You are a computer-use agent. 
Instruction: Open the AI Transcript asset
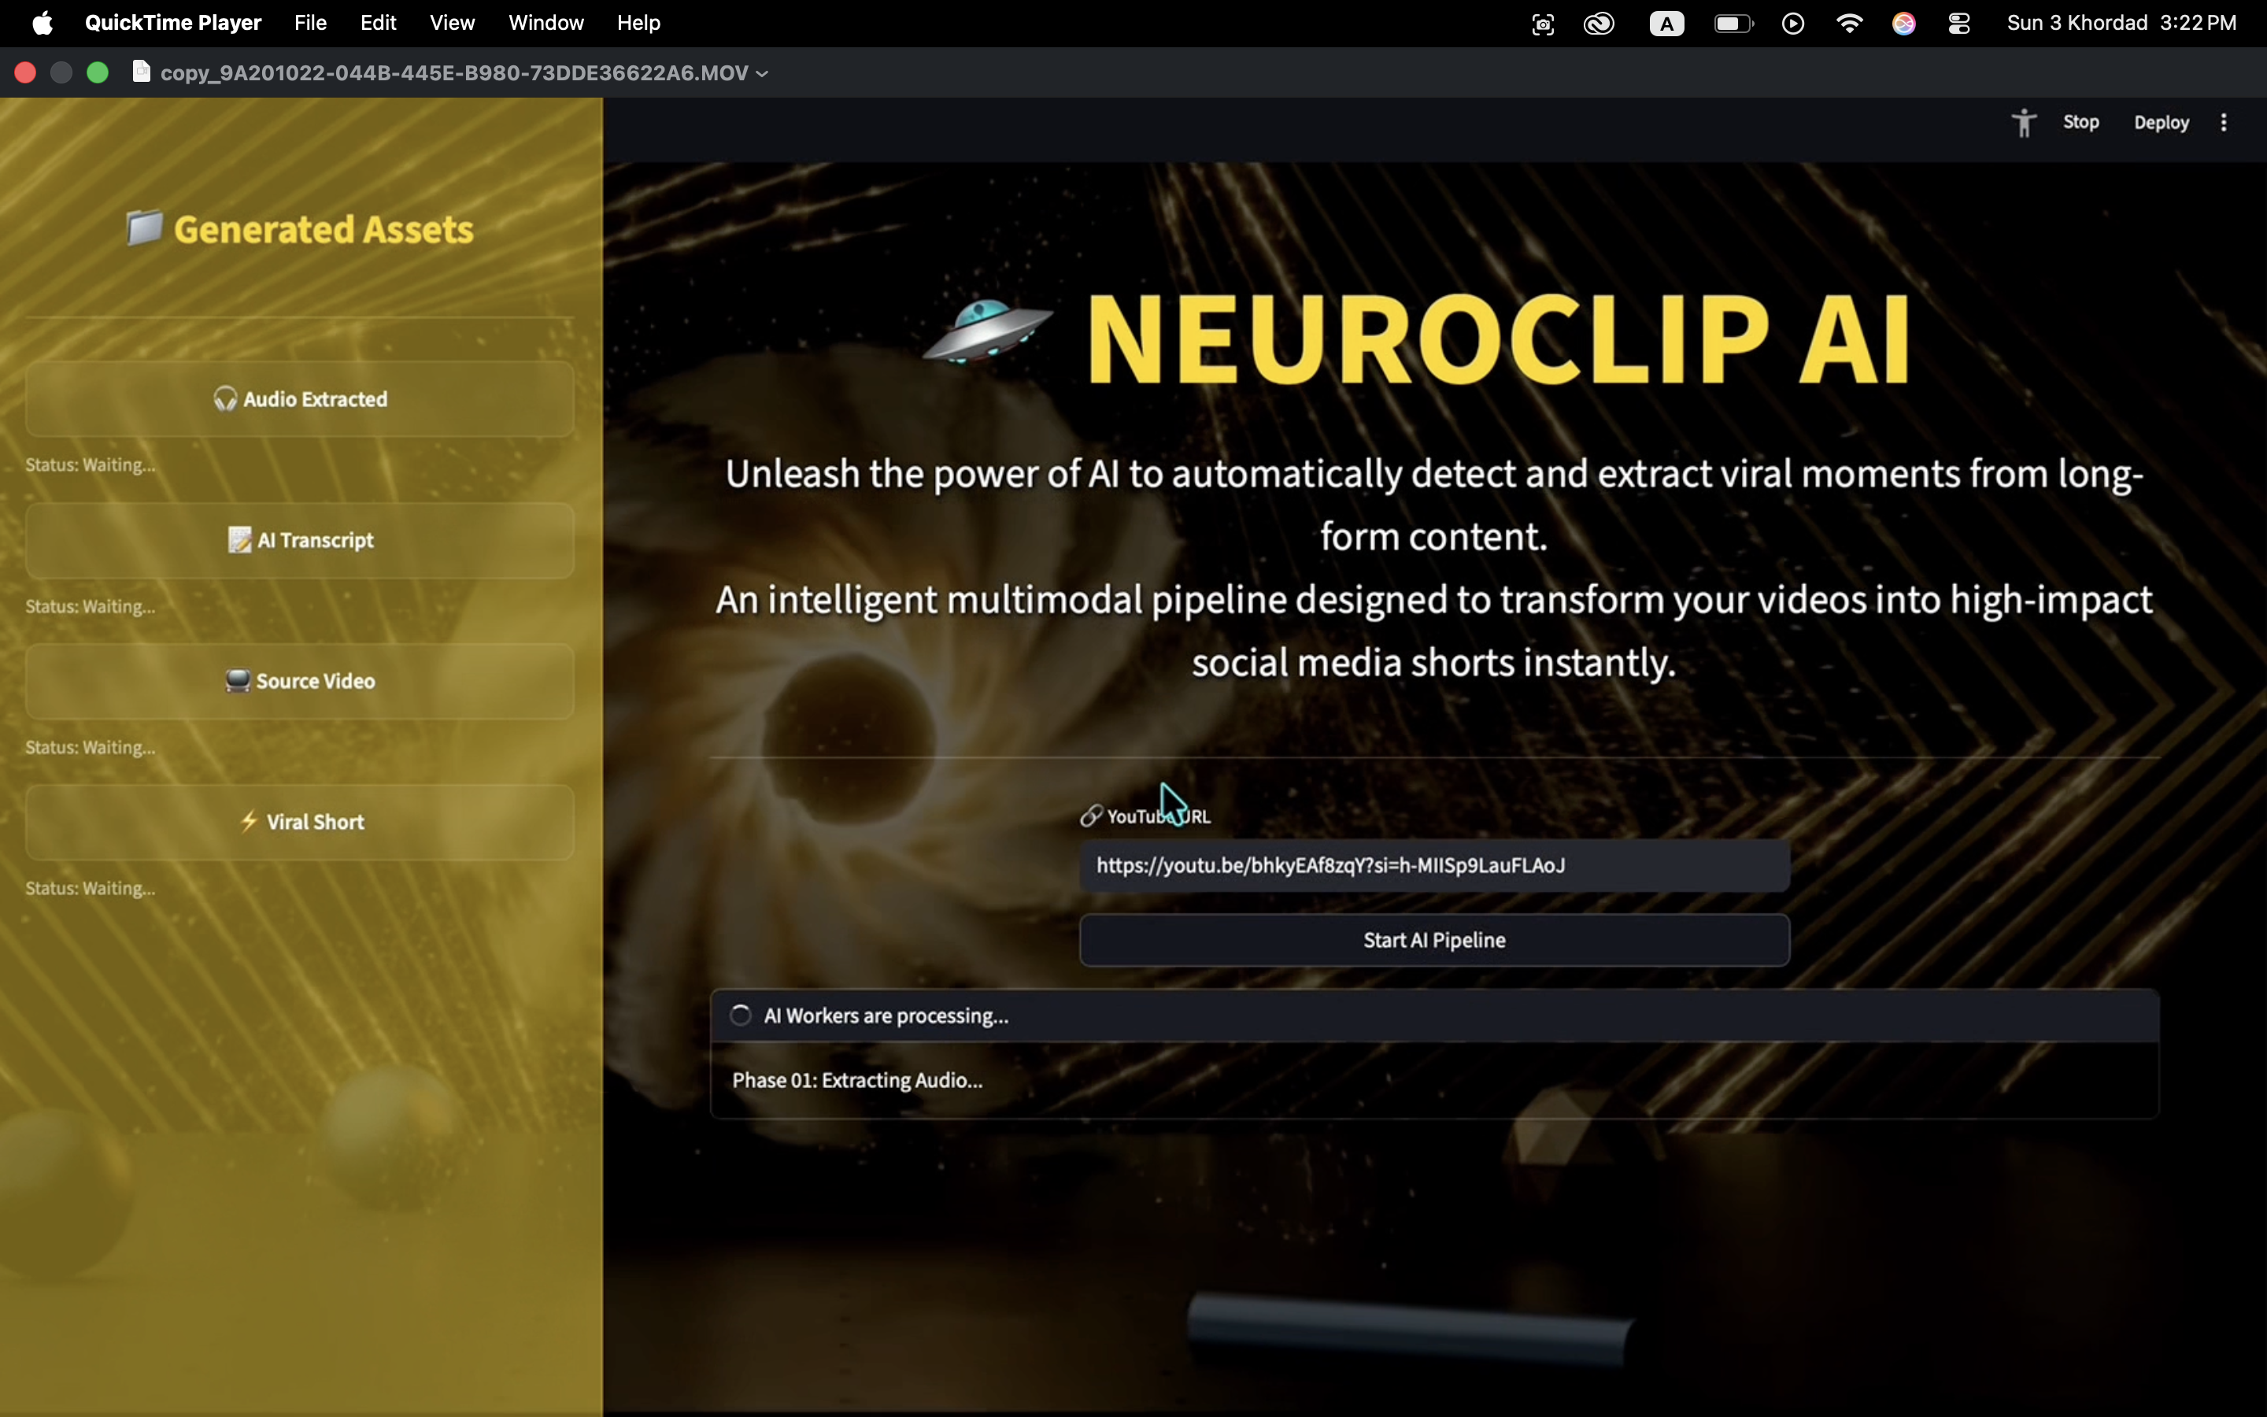[300, 541]
